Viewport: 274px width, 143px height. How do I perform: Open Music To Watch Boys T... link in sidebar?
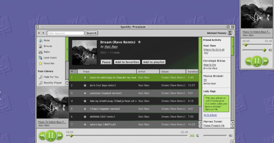click(52, 122)
